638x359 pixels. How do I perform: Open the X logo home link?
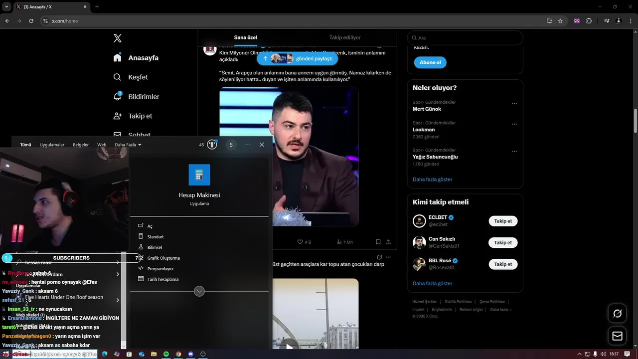click(x=118, y=38)
